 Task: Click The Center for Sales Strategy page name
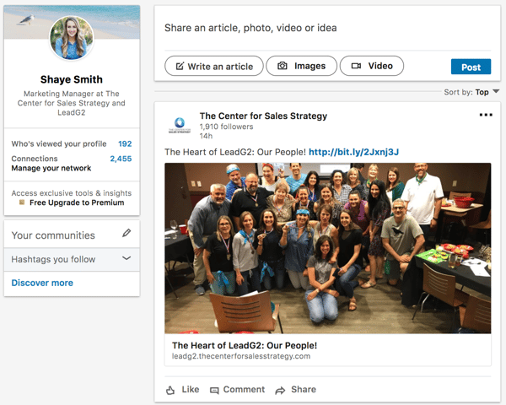click(x=263, y=116)
